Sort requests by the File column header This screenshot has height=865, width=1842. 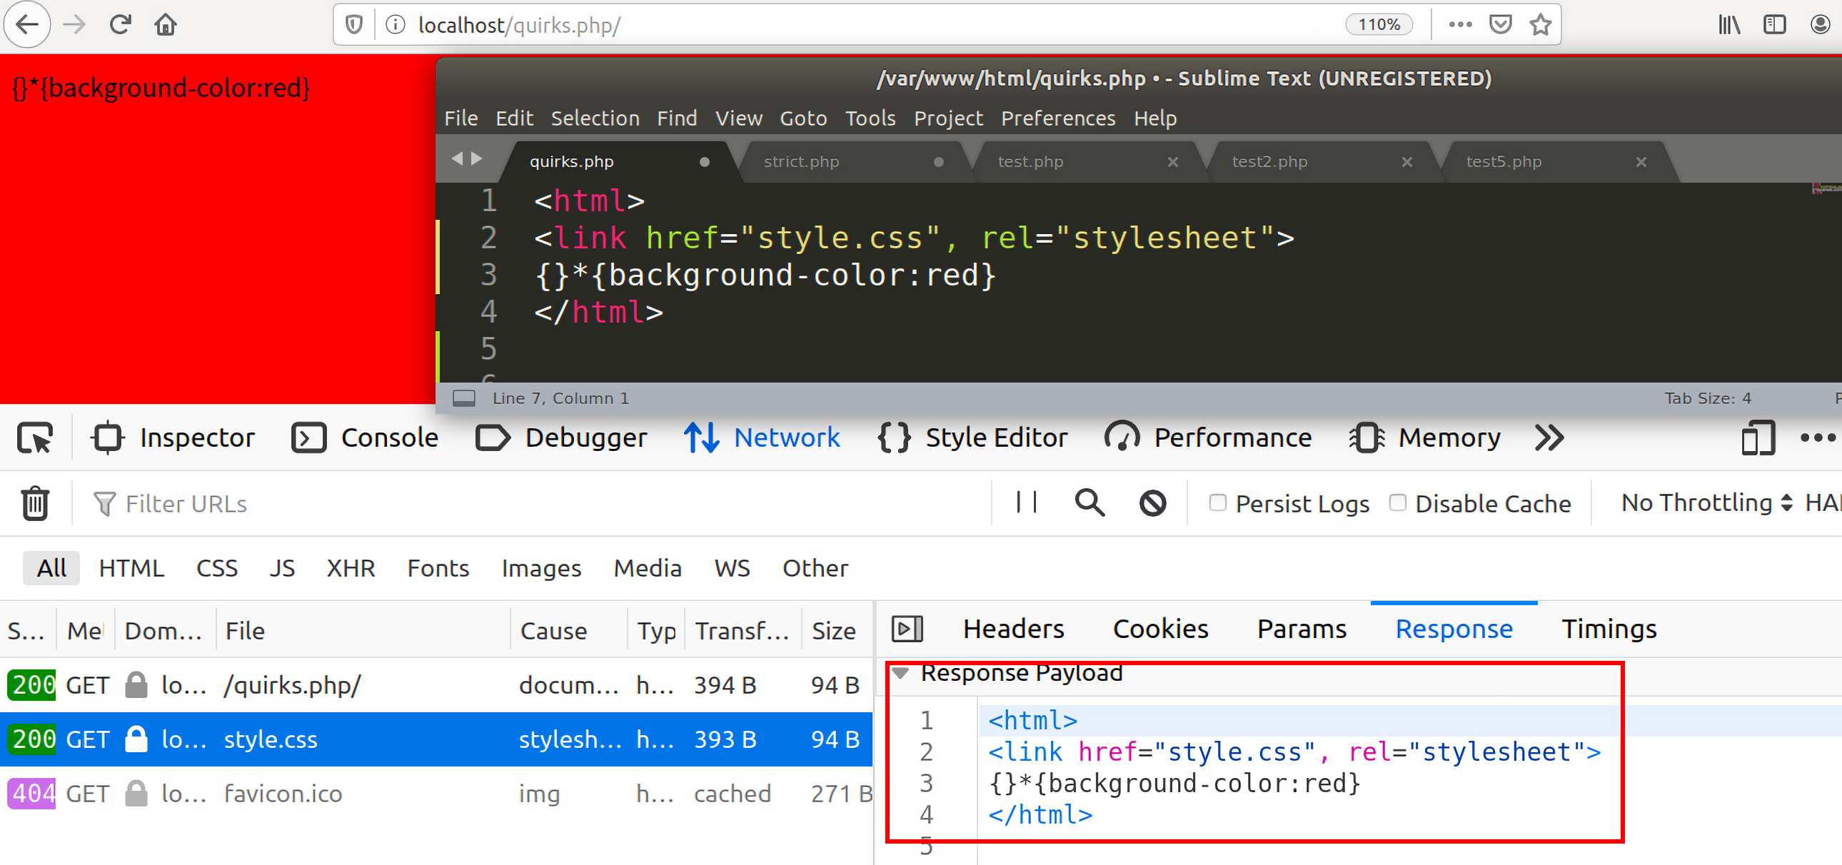(363, 630)
